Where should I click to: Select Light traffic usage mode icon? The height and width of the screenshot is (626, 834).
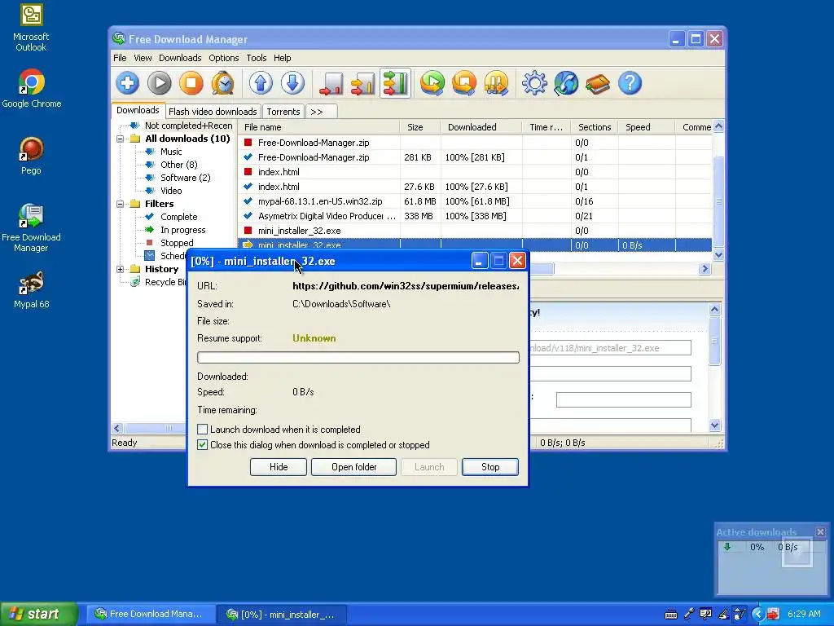(331, 84)
